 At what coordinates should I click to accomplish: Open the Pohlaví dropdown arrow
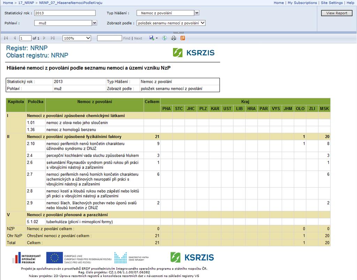(95, 23)
